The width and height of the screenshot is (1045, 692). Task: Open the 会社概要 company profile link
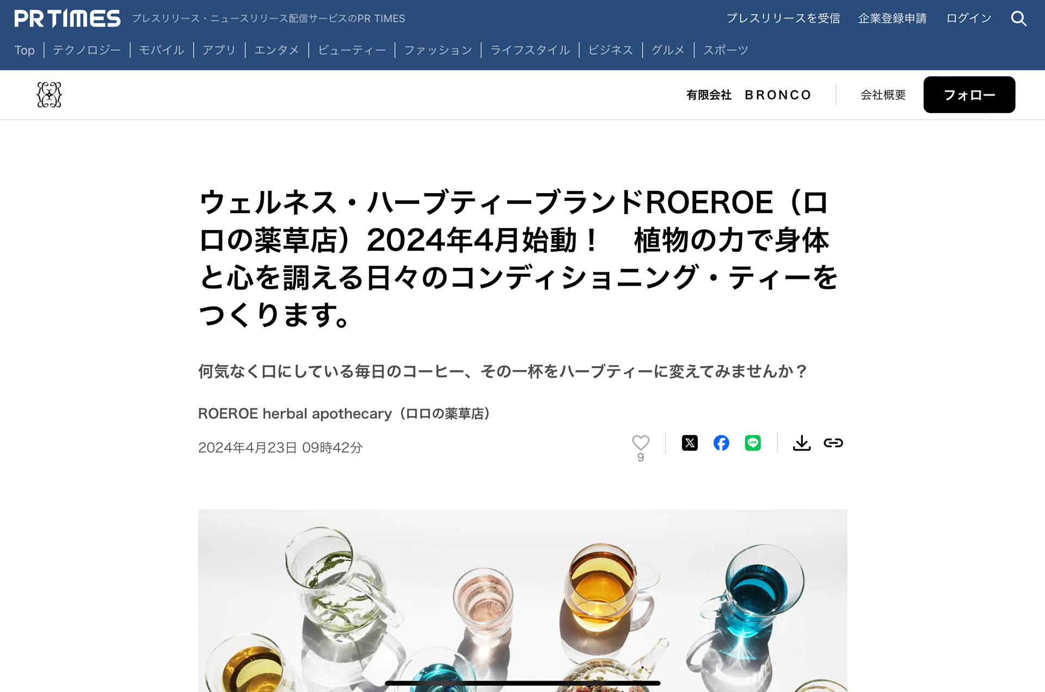[883, 95]
